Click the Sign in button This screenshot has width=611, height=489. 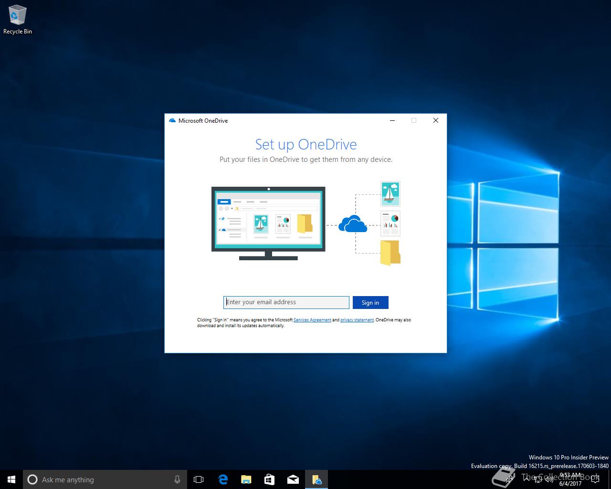(x=370, y=302)
